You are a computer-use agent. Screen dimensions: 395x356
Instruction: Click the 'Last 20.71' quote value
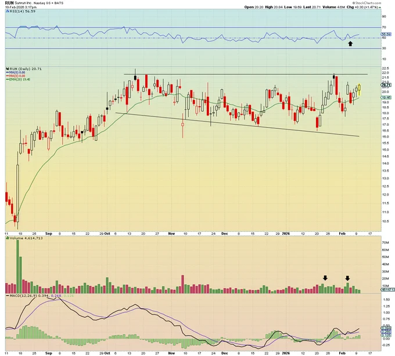tap(312, 7)
